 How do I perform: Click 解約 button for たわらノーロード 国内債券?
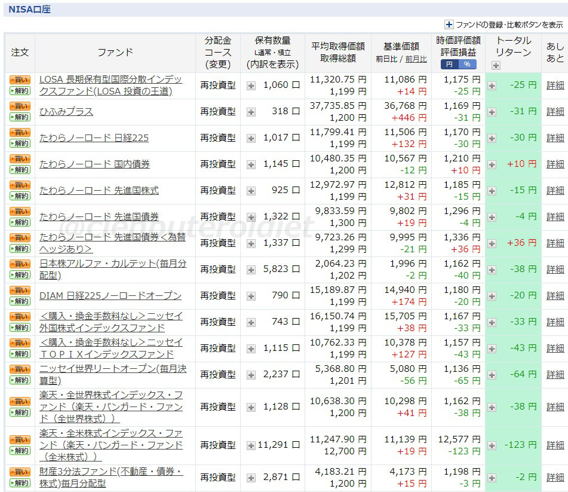pyautogui.click(x=20, y=170)
